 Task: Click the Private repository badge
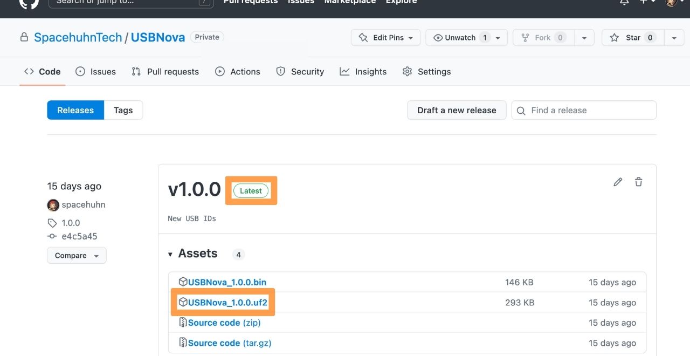207,37
